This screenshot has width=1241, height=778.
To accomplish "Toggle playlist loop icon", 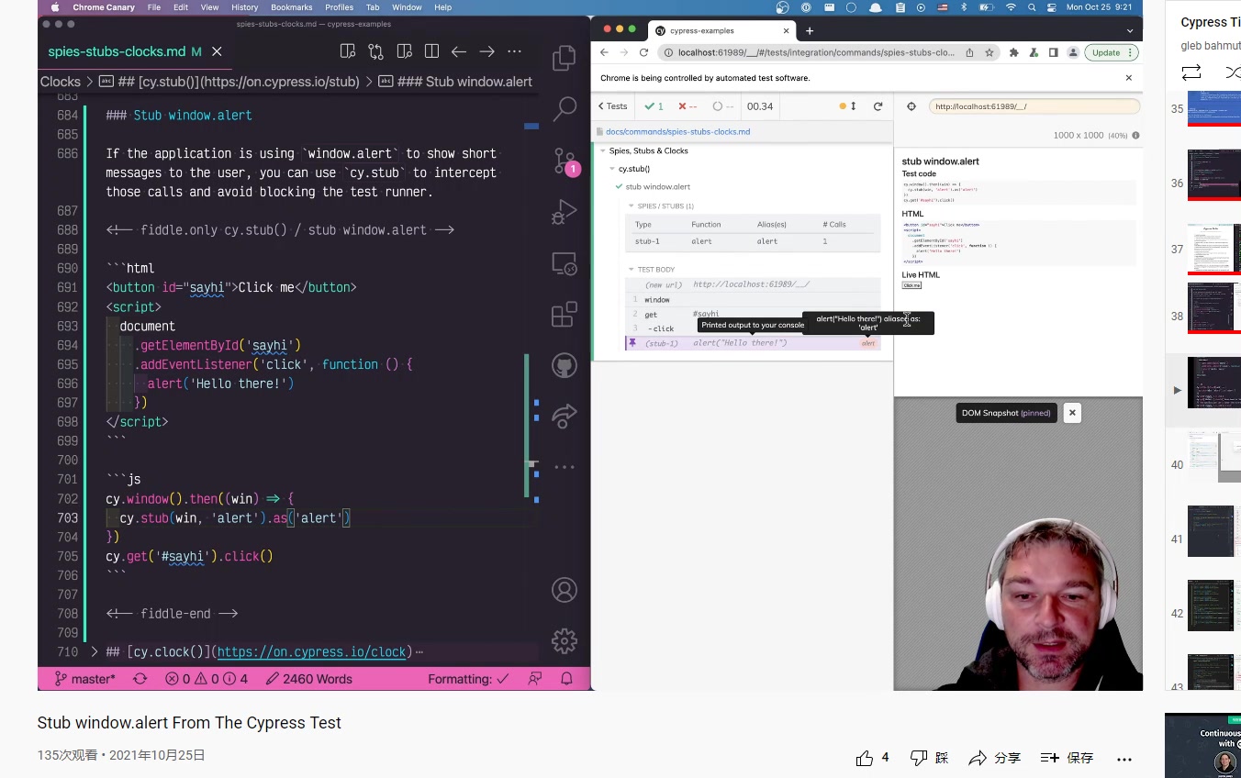I will 1191,72.
